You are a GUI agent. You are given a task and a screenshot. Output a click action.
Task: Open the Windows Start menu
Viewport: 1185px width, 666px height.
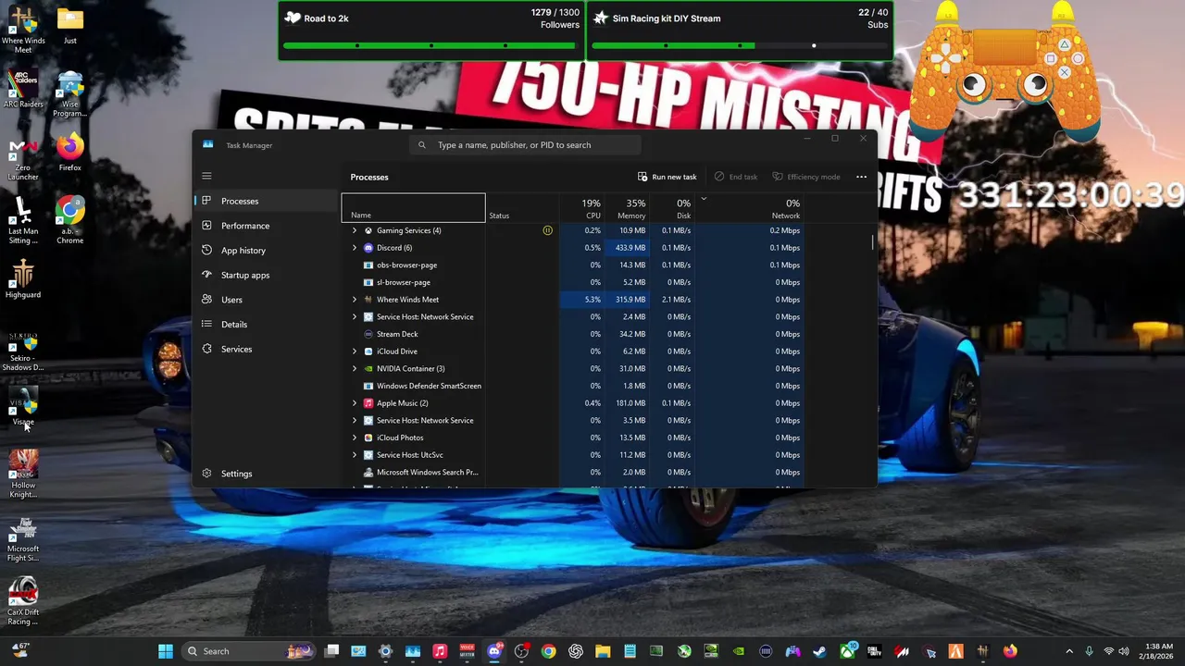point(166,651)
